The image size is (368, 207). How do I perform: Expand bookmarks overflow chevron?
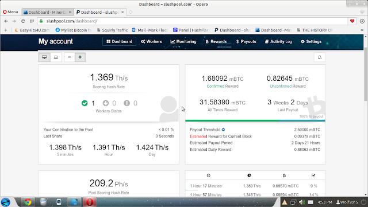pyautogui.click(x=362, y=30)
